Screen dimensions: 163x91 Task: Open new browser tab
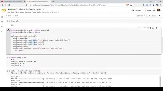click(x=53, y=2)
